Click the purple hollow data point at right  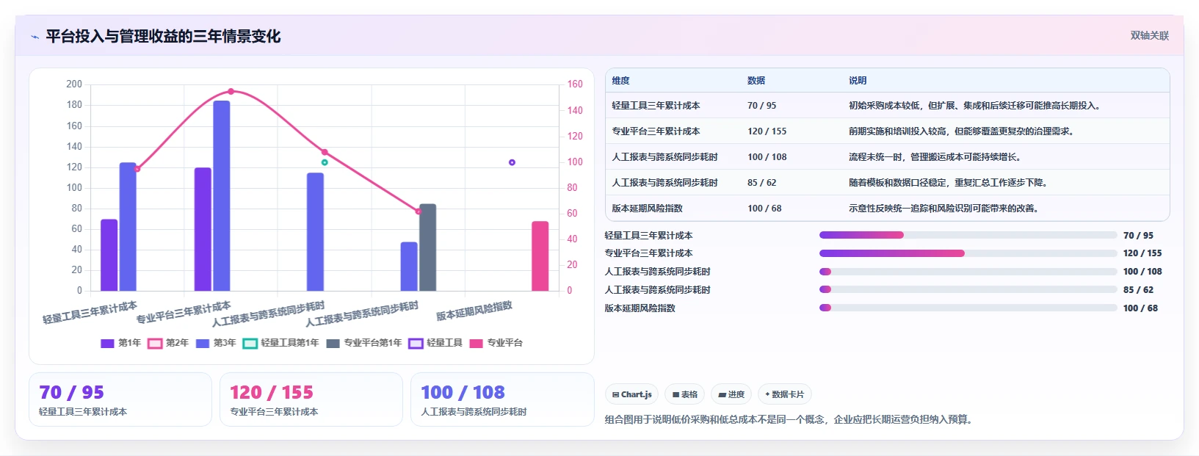pyautogui.click(x=512, y=162)
